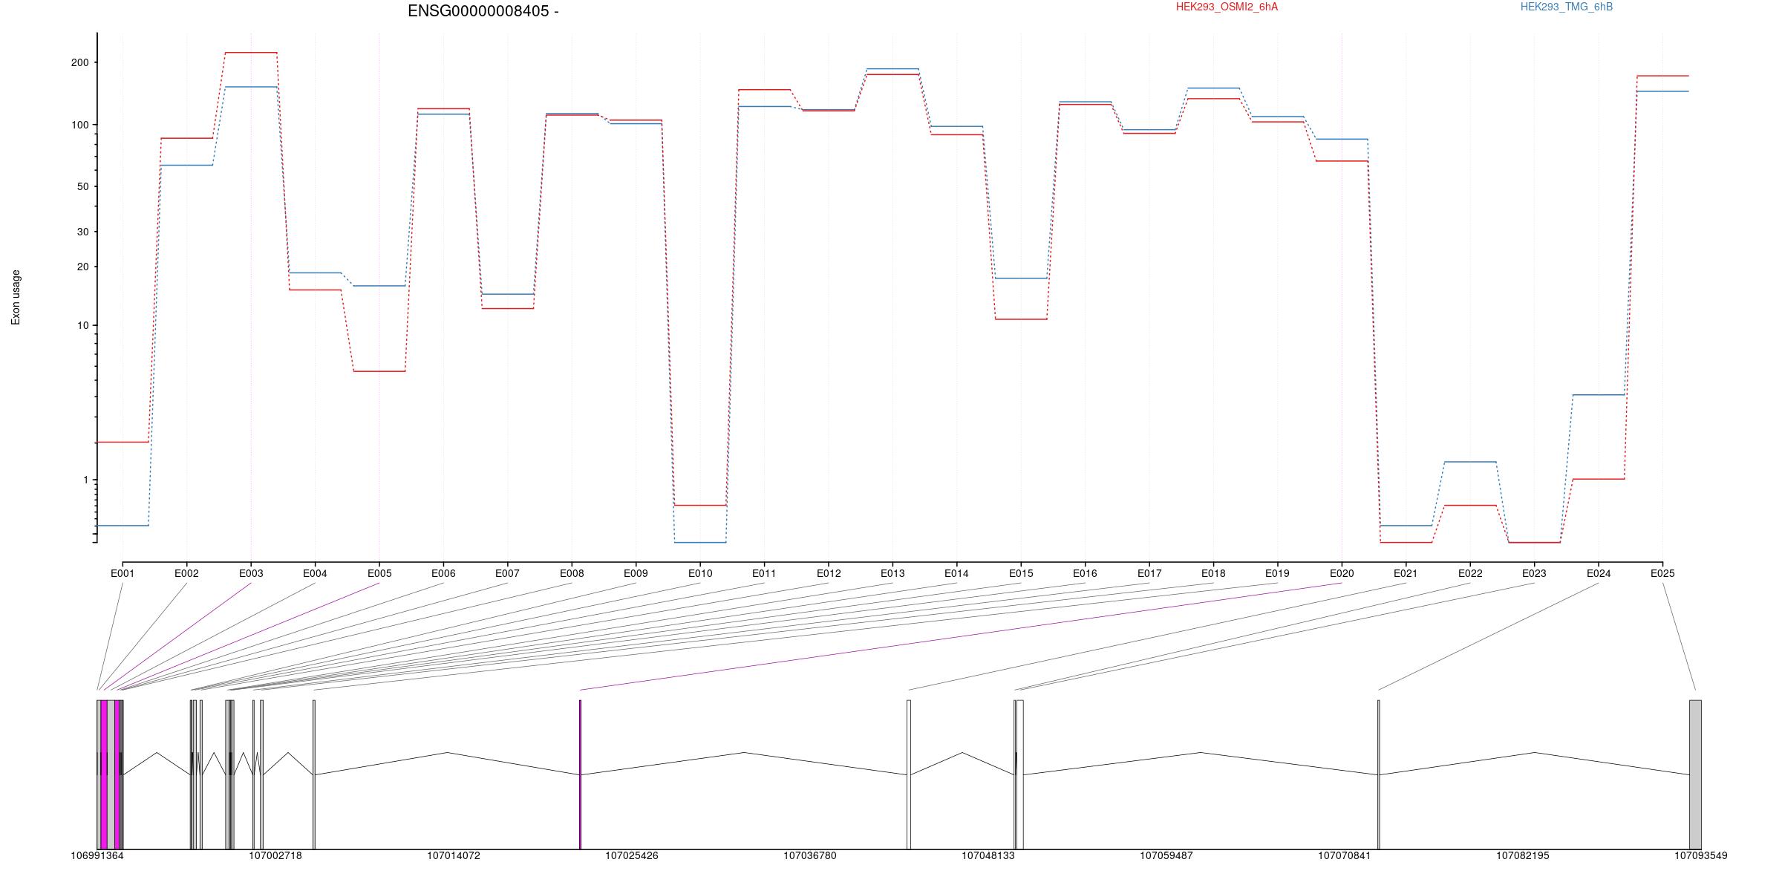Click the y-axis tick label 1

85,480
